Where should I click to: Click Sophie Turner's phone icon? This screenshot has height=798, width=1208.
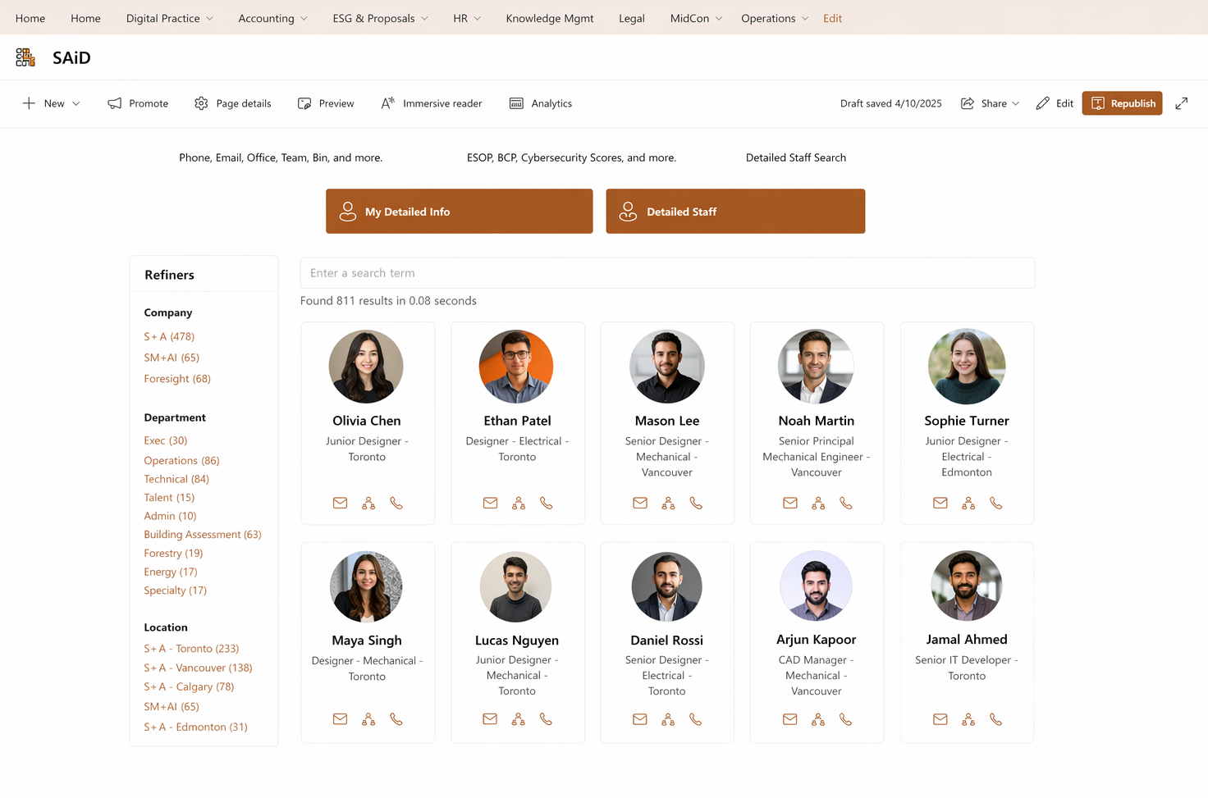point(996,503)
